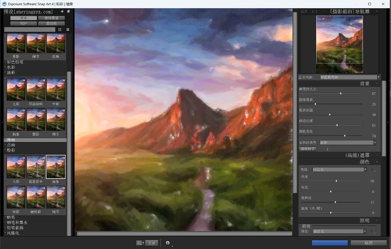Expand the 铅笔素描 preset category
The image size is (391, 249).
[15, 228]
